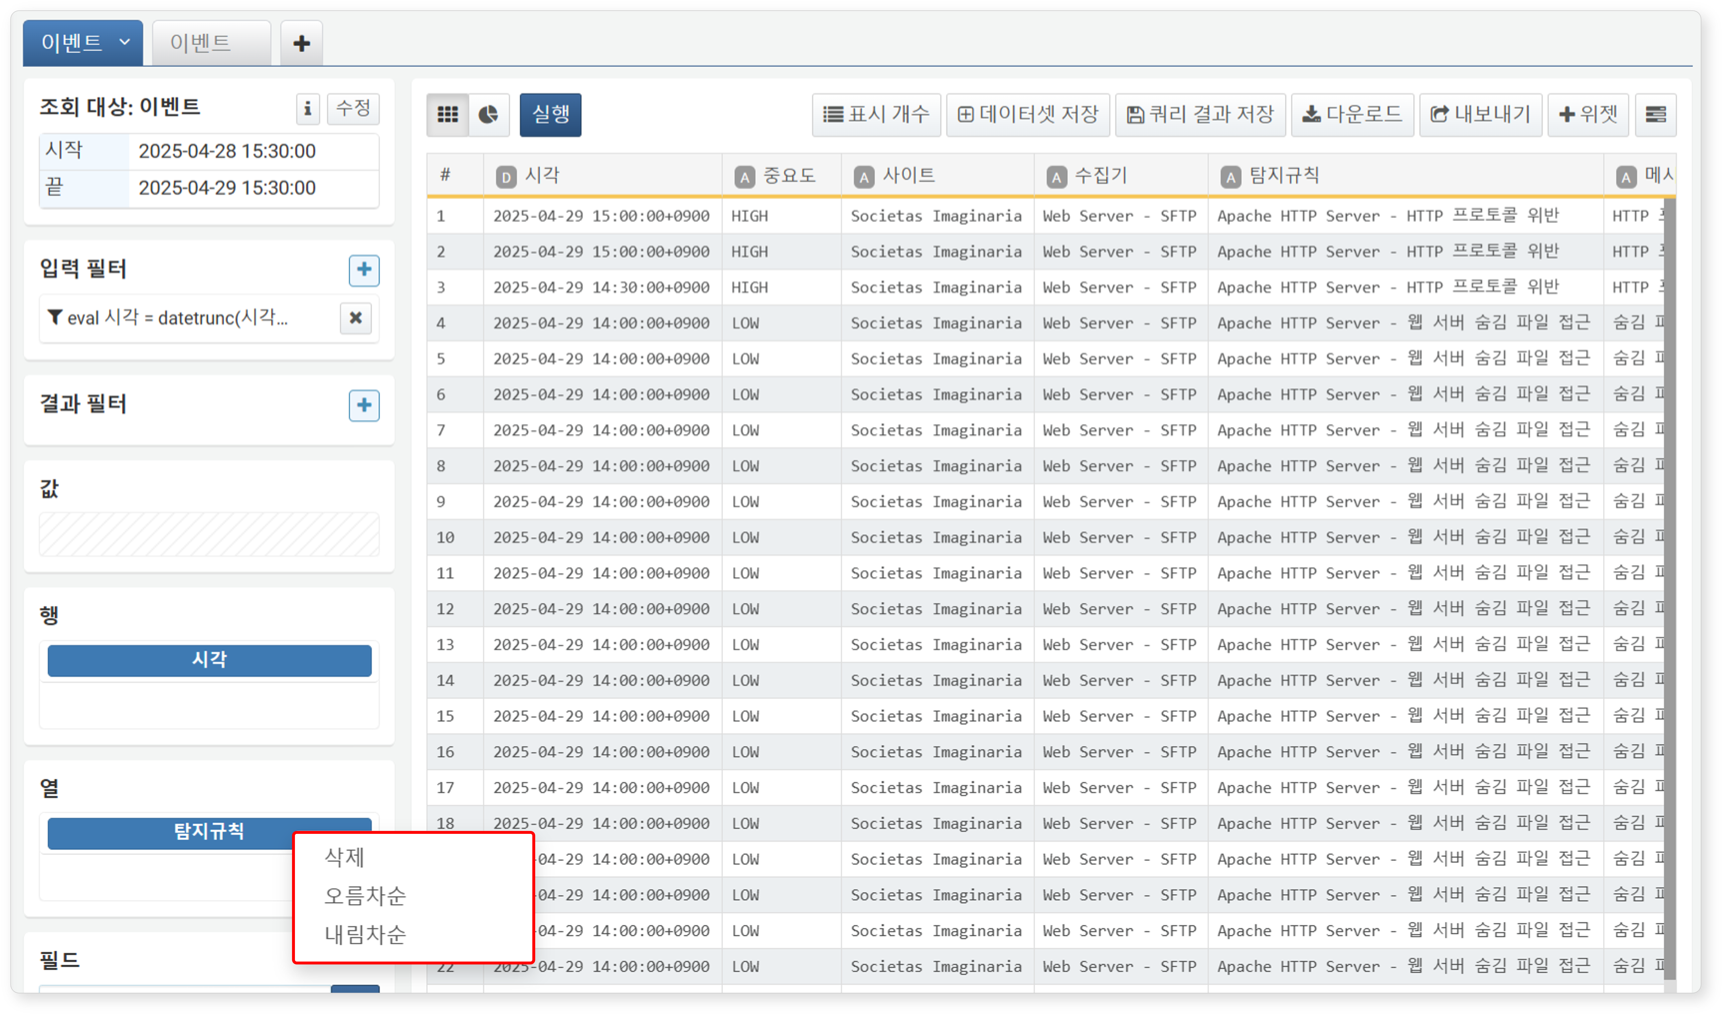Click the vertical scrollbar of results table
Viewport: 1723px width, 1015px height.
pyautogui.click(x=1670, y=588)
